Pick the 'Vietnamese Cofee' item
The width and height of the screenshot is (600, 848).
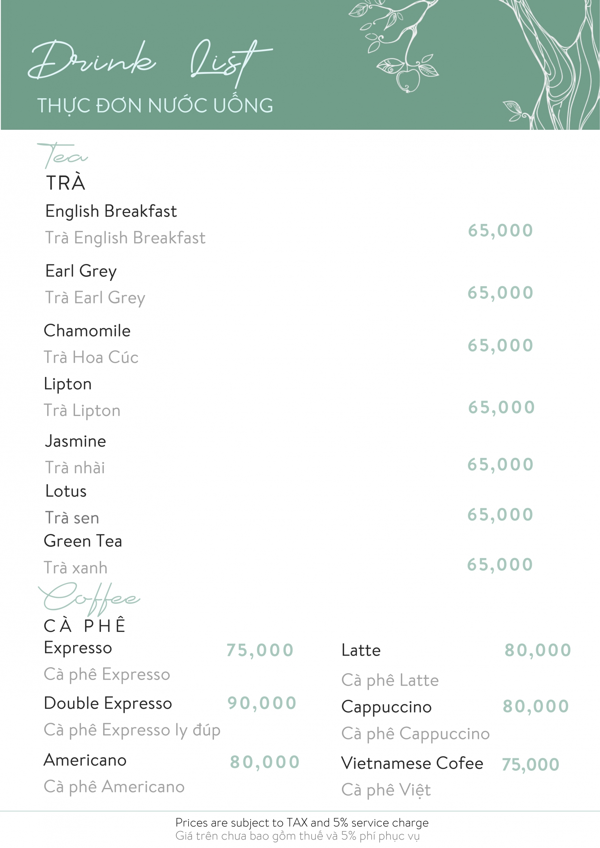click(412, 763)
